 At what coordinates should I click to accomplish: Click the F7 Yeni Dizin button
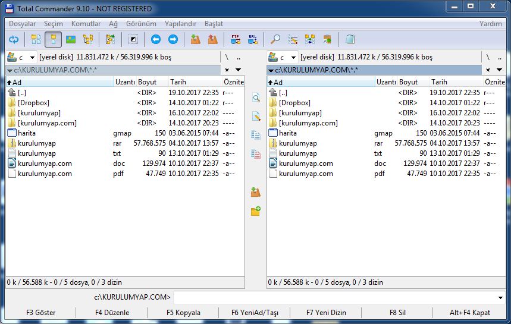(x=326, y=313)
